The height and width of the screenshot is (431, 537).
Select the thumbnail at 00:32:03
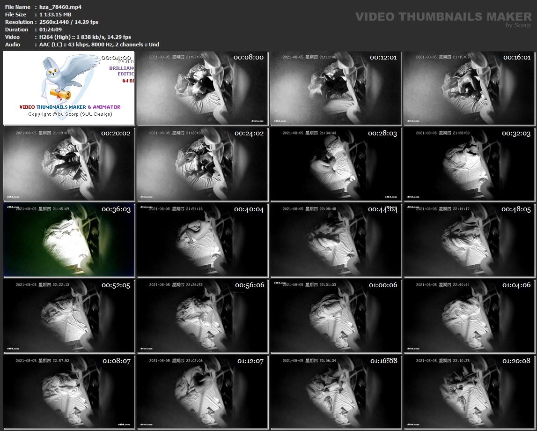469,164
